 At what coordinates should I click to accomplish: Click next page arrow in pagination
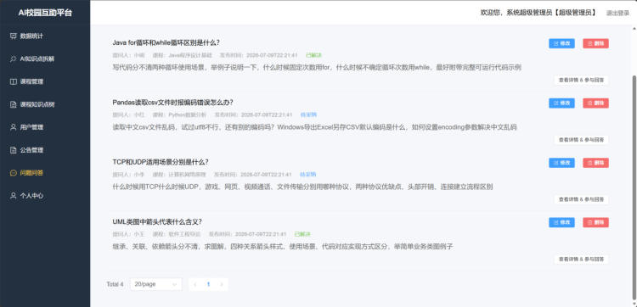pos(222,284)
